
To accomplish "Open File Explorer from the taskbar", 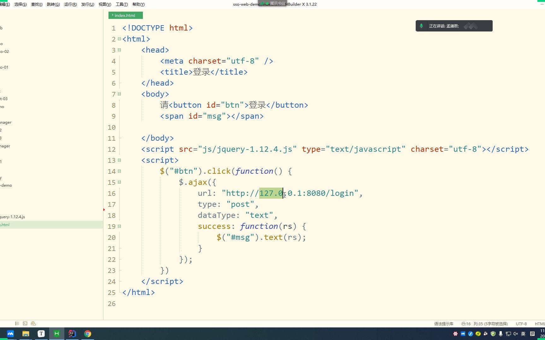I will coord(26,334).
